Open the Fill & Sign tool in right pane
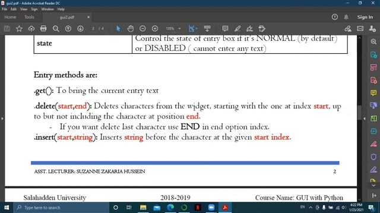Image resolution: width=380 pixels, height=213 pixels. (x=373, y=170)
